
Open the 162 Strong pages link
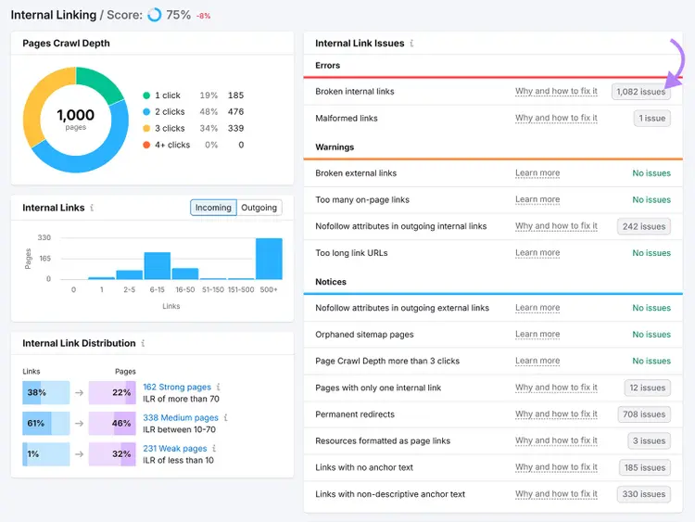pyautogui.click(x=177, y=388)
